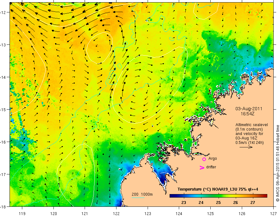Click the colorbar label '23'
This screenshot has width=280, height=216.
(184, 202)
